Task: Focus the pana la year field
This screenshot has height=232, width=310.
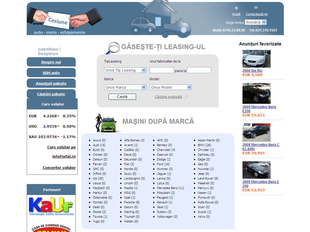Action: (x=199, y=70)
